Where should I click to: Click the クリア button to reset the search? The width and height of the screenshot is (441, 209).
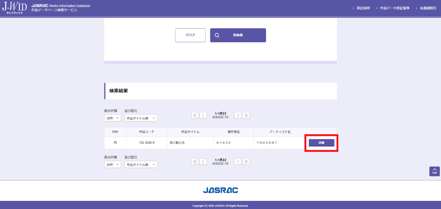click(190, 35)
